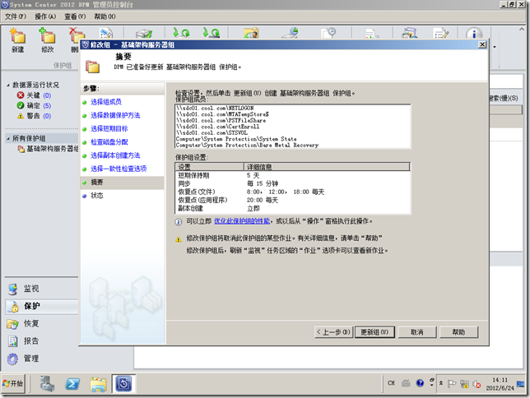Close the 修改组 dialog
Screen dimensions: 530x398
pyautogui.click(x=482, y=44)
